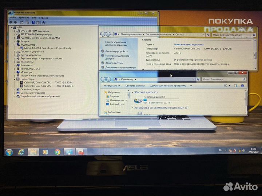This screenshot has width=262, height=196.
Task: Open the Файл menu in Device Manager
Action: [13, 17]
